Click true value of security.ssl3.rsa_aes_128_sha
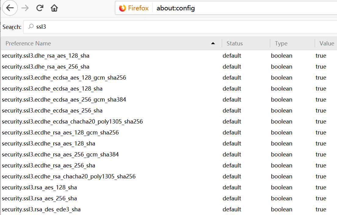 pyautogui.click(x=321, y=188)
